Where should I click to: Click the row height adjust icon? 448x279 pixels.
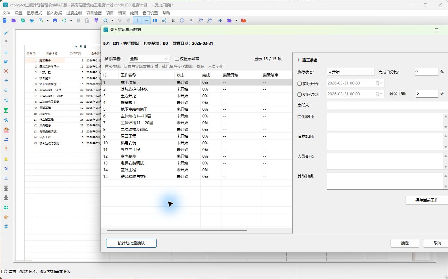[x=164, y=20]
